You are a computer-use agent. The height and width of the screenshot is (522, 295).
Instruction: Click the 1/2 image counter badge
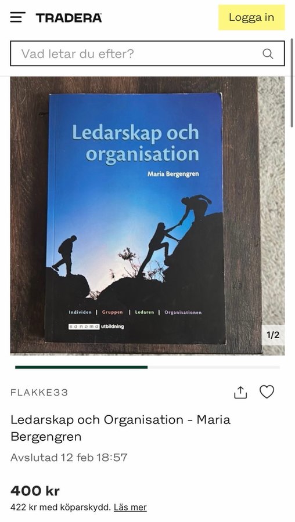click(273, 335)
